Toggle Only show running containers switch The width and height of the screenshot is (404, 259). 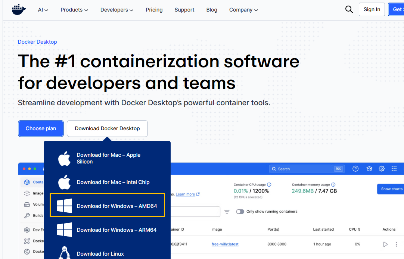point(240,212)
